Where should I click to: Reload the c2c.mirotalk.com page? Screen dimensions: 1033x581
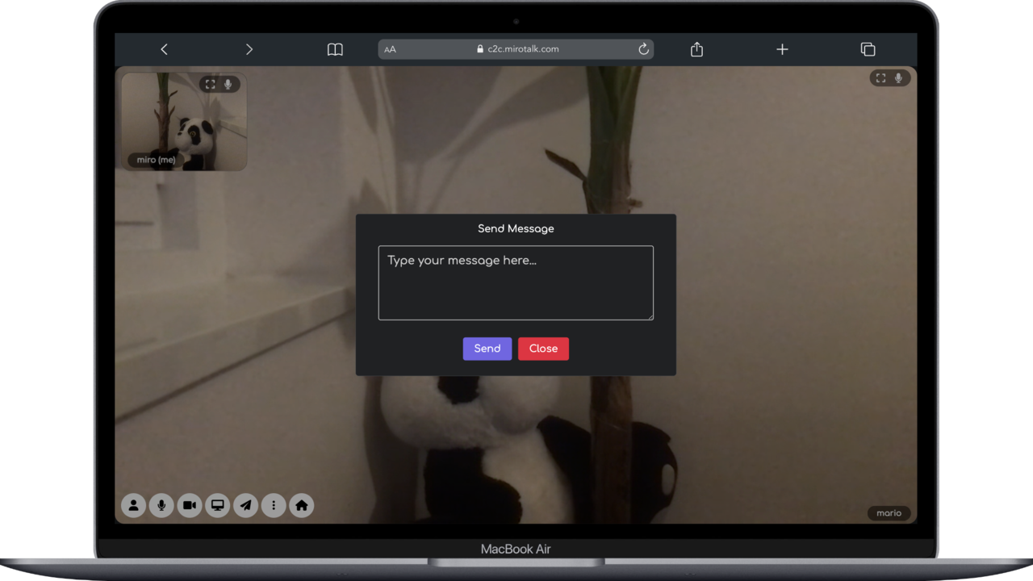tap(642, 48)
